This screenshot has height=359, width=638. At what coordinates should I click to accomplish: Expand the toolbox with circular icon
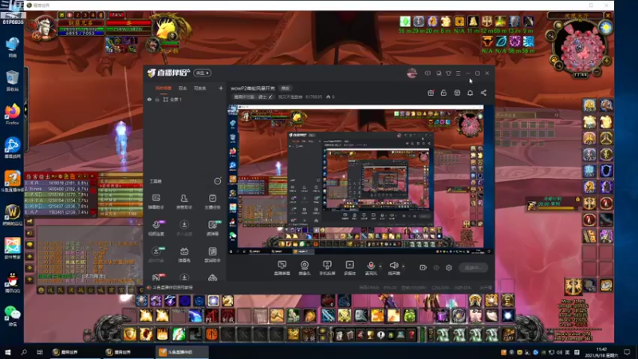pyautogui.click(x=218, y=181)
